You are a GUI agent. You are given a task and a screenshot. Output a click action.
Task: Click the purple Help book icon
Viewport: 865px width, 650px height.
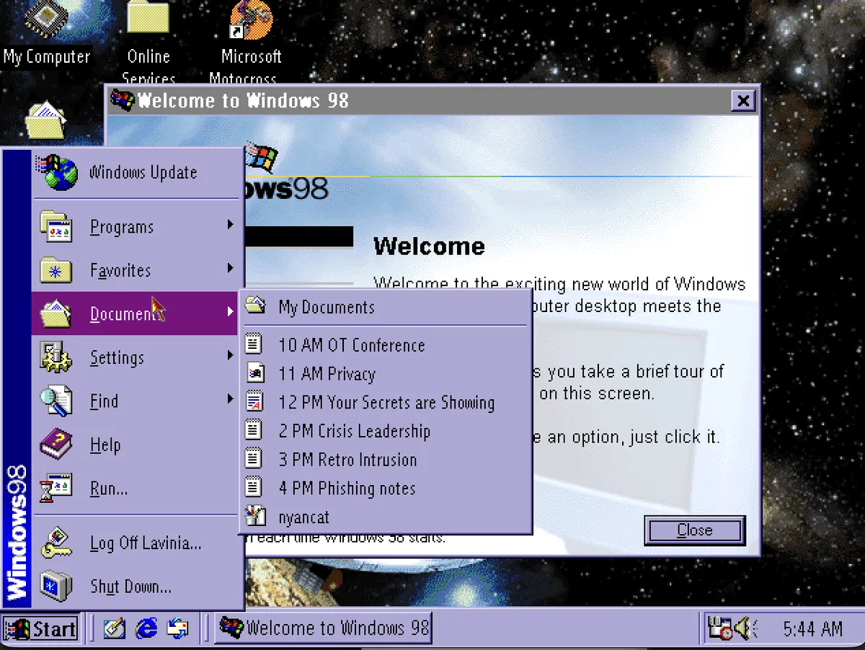56,445
